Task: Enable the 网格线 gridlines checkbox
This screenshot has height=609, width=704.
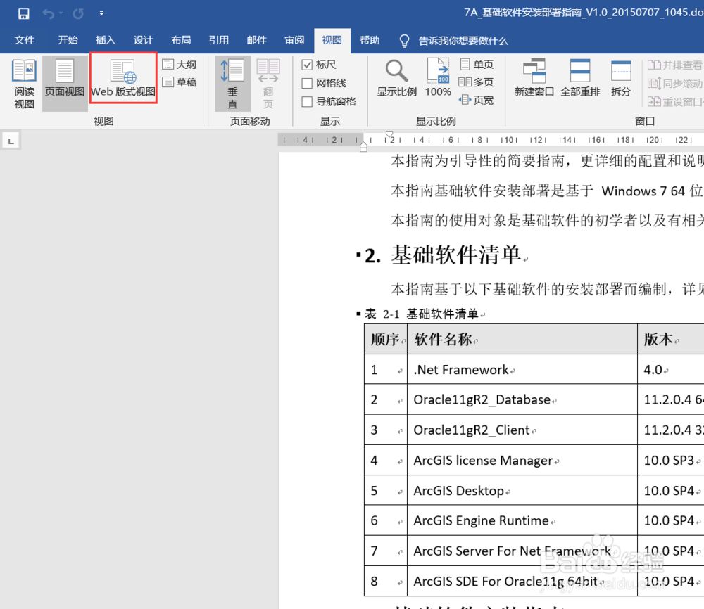Action: pyautogui.click(x=307, y=83)
